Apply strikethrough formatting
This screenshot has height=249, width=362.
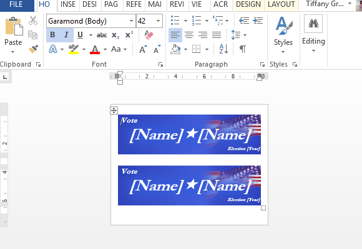pyautogui.click(x=102, y=35)
